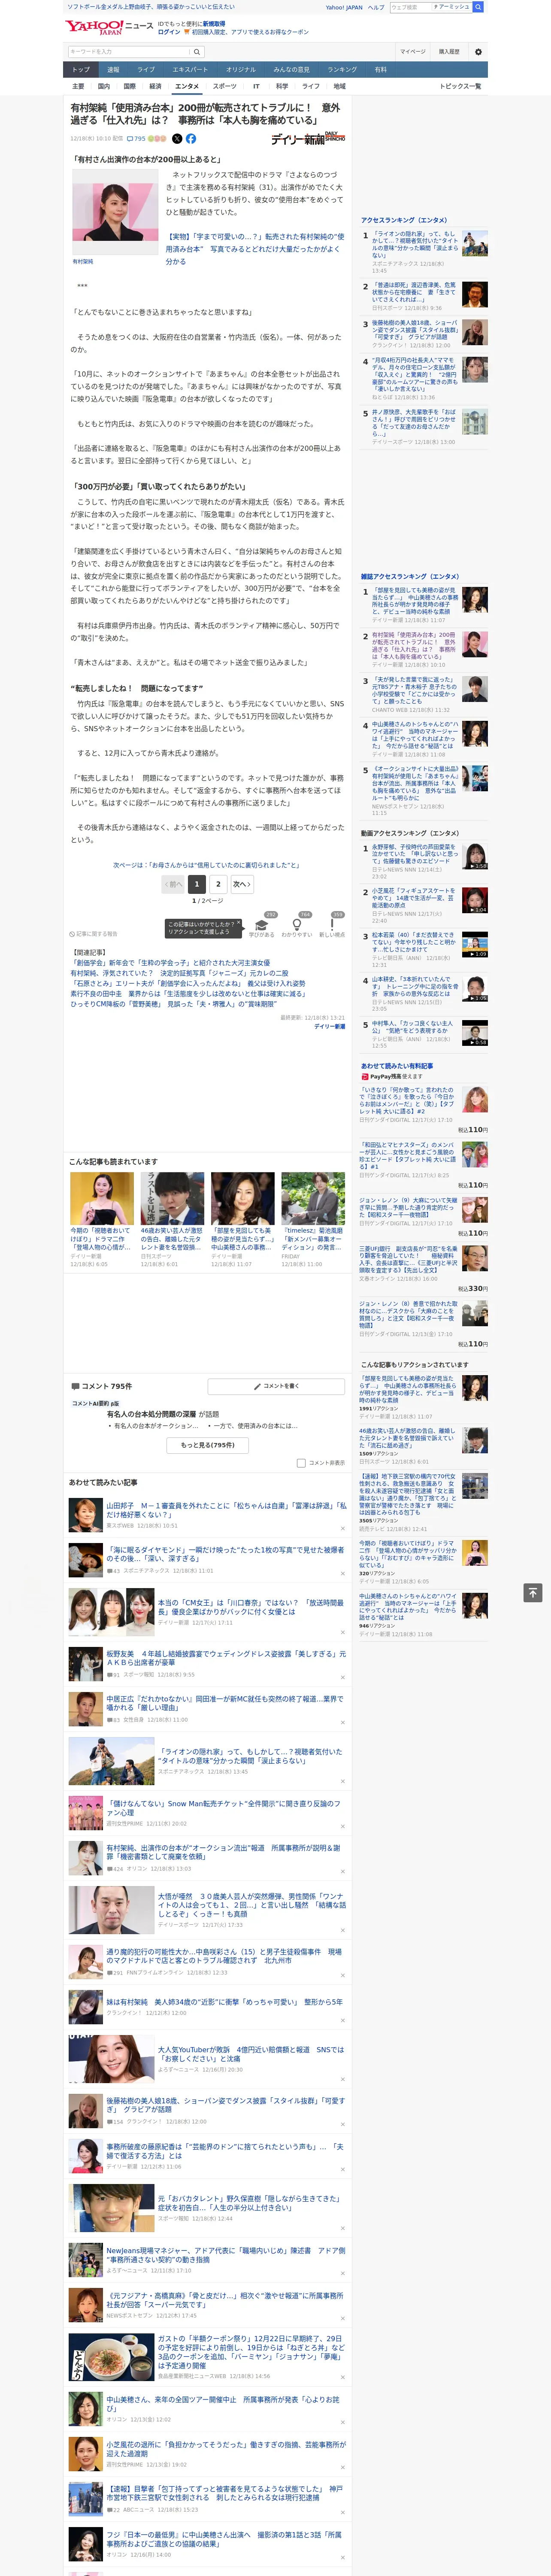The height and width of the screenshot is (2576, 551).
Task: Click the ログイン link
Action: pos(169,32)
